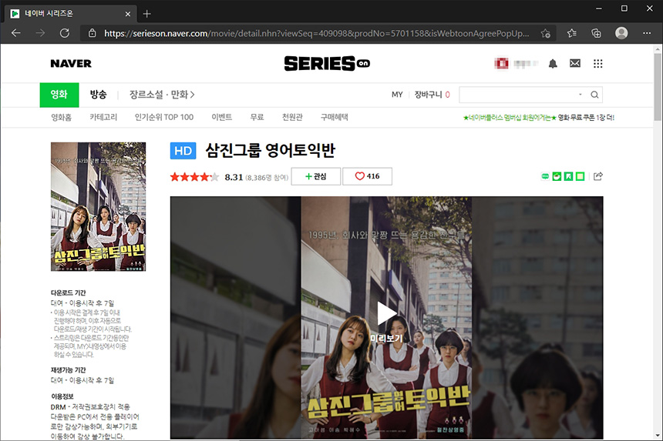The height and width of the screenshot is (441, 663).
Task: Open a new browser tab
Action: (146, 14)
